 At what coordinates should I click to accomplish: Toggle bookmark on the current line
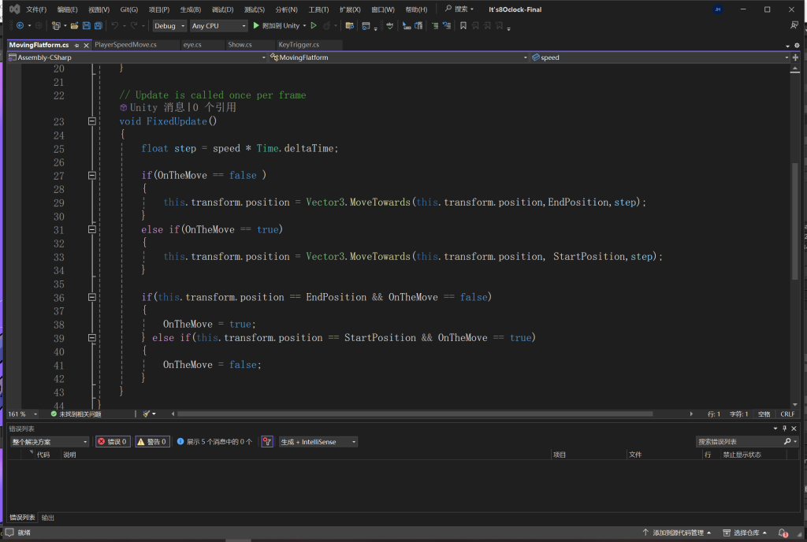point(463,26)
